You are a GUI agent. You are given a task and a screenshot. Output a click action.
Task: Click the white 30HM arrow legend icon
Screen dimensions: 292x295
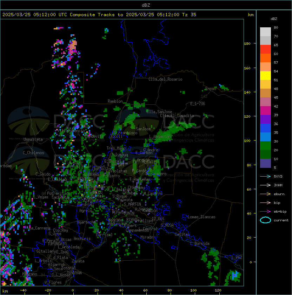click(x=265, y=185)
